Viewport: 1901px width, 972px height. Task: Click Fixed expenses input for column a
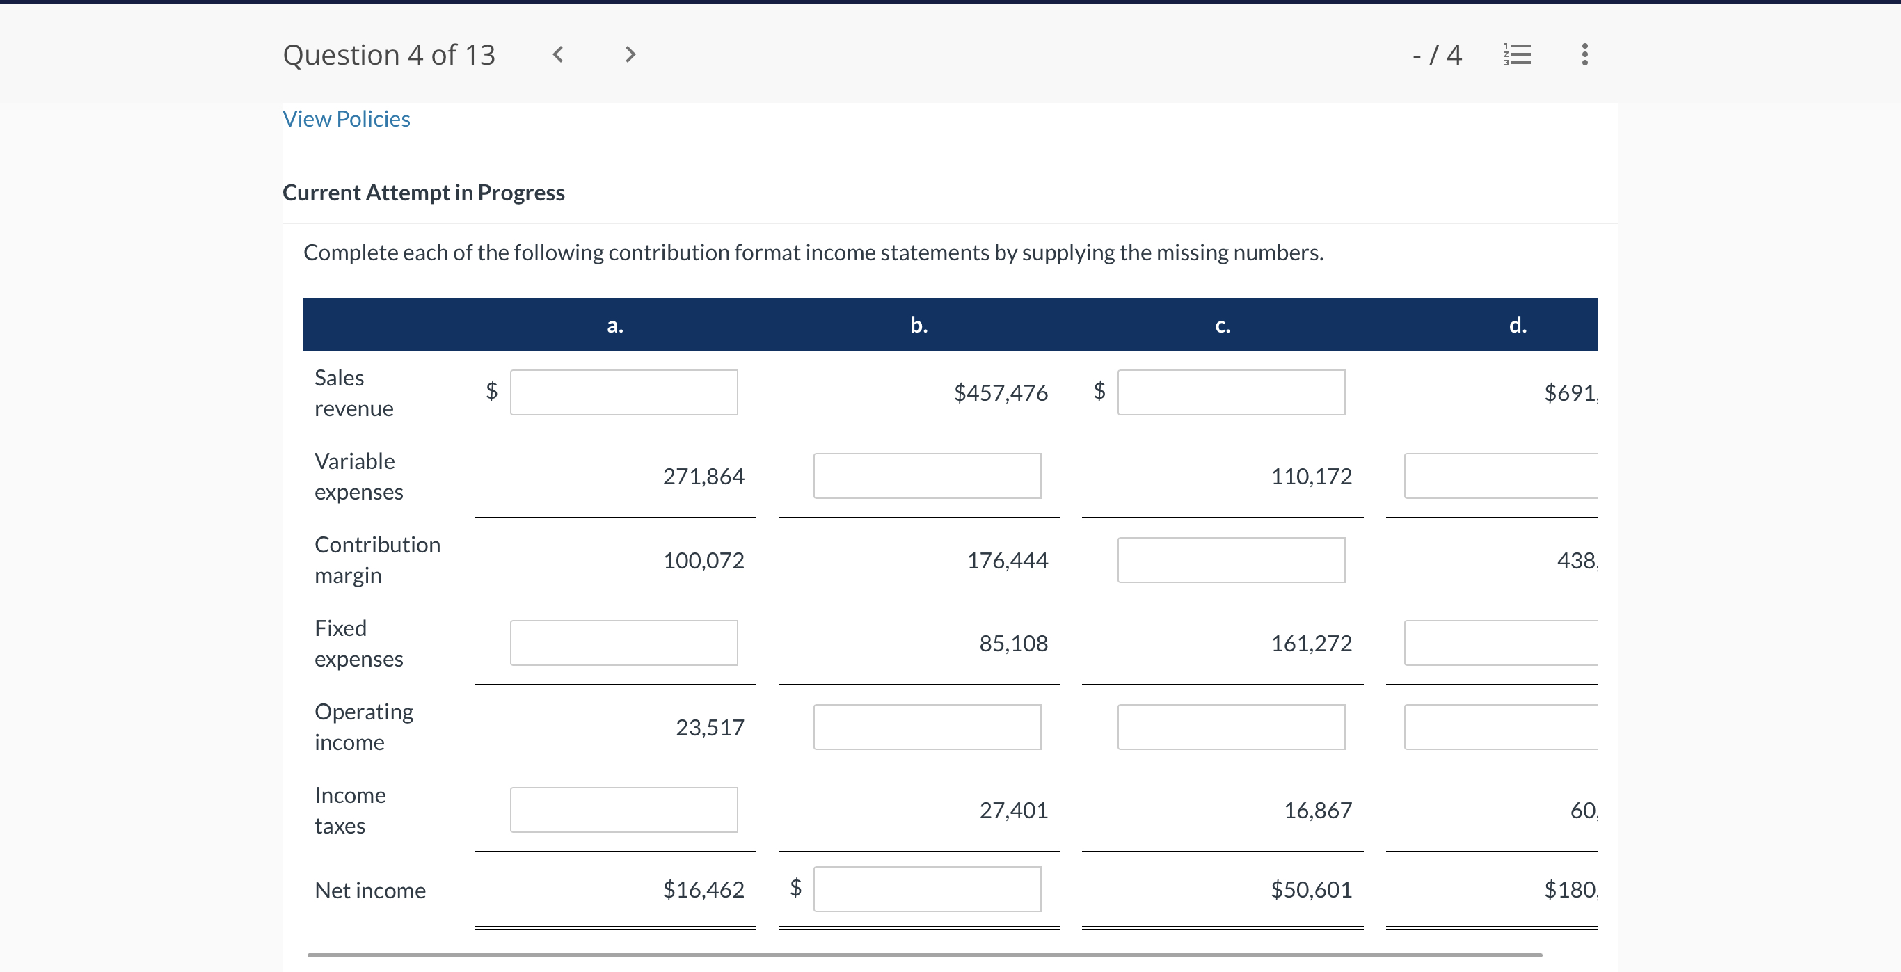point(623,643)
